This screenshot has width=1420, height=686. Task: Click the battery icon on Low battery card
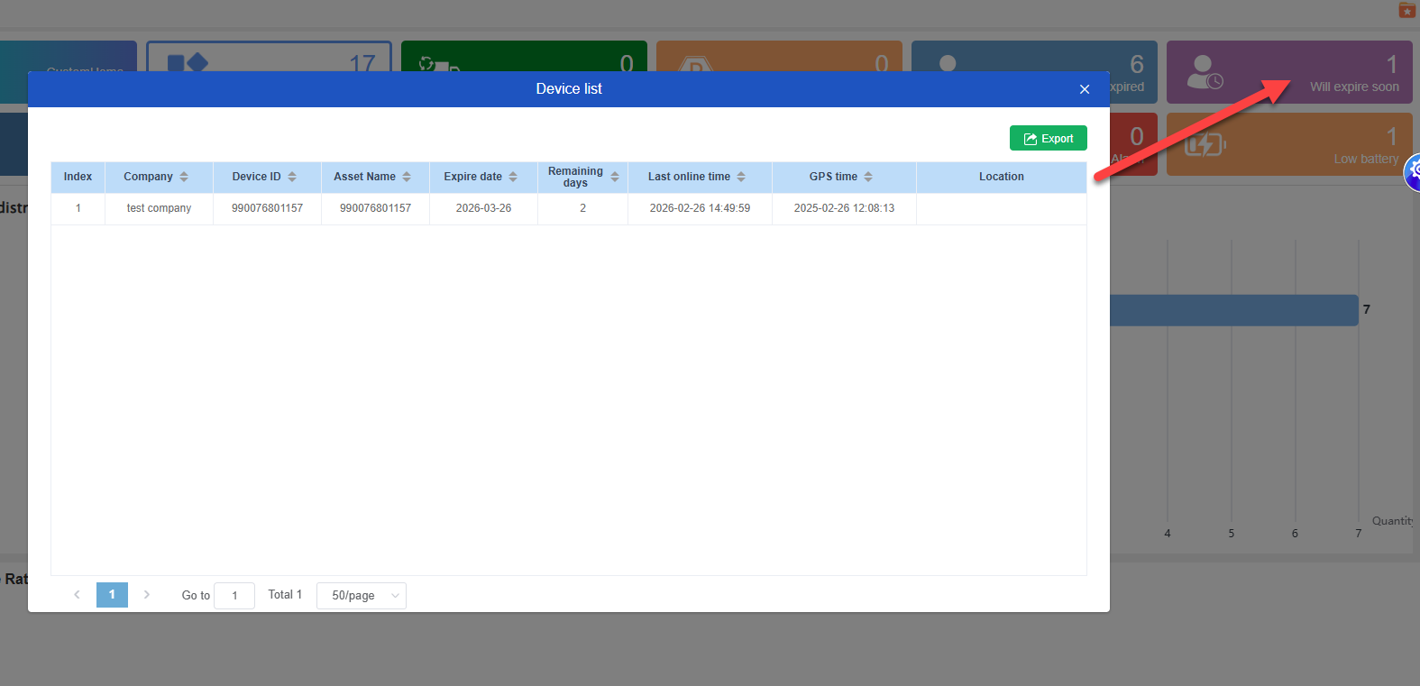(x=1205, y=144)
